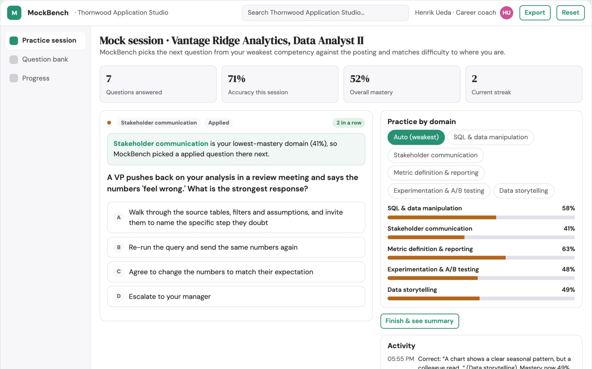Click the Current streak card

click(x=524, y=84)
